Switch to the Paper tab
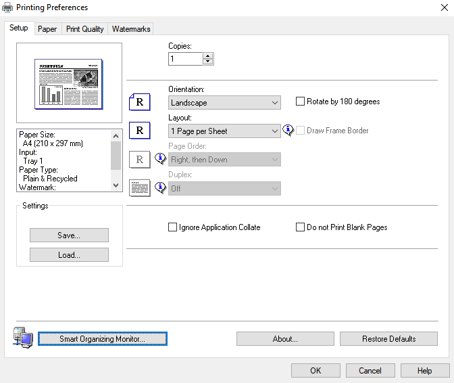The height and width of the screenshot is (383, 454). coord(47,29)
